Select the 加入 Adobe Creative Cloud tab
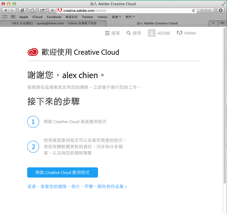 point(157,23)
